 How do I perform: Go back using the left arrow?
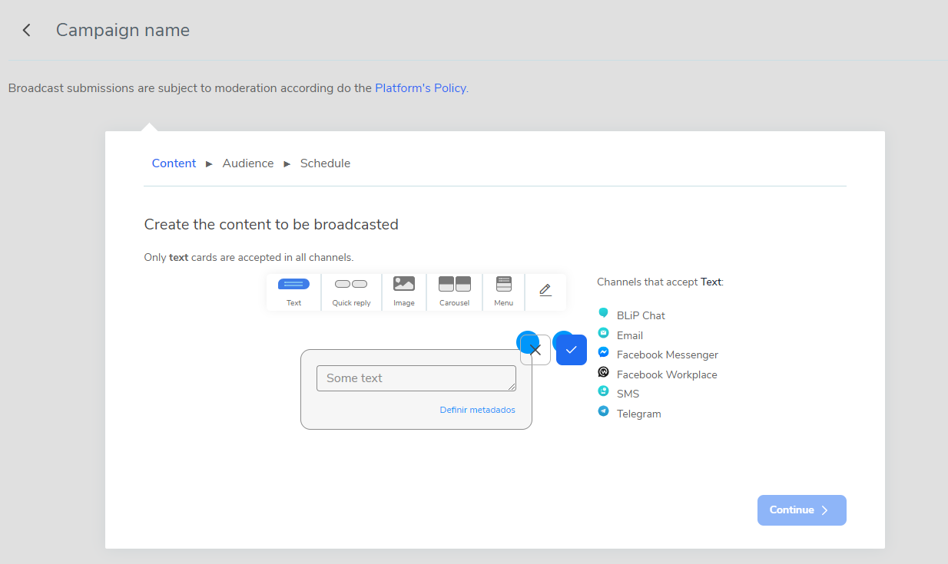tap(27, 30)
